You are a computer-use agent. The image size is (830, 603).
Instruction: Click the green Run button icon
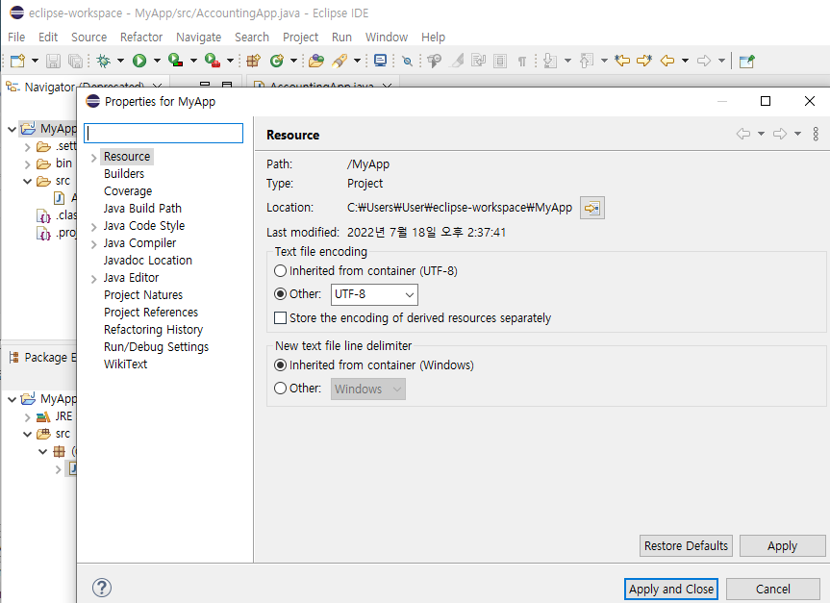[x=139, y=61]
